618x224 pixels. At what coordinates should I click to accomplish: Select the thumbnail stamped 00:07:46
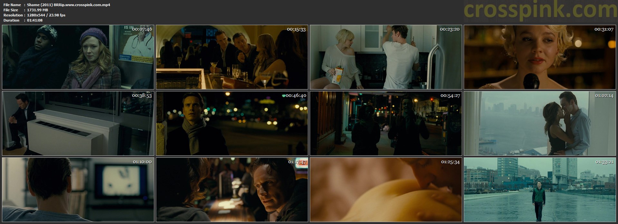coord(78,57)
